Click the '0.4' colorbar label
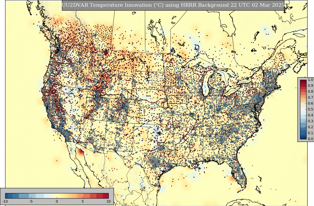The image size is (314, 206). tap(310, 115)
